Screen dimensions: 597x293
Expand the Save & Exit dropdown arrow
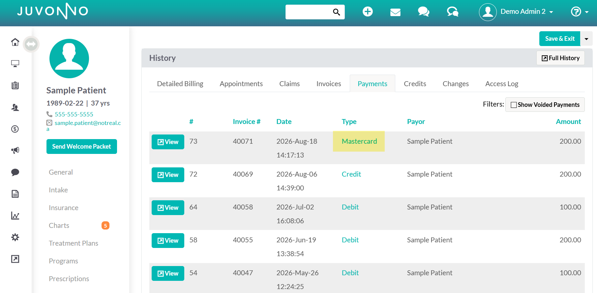tap(586, 39)
